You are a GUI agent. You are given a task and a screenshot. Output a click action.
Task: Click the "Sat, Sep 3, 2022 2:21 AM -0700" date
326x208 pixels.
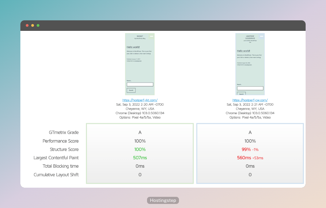click(250, 105)
